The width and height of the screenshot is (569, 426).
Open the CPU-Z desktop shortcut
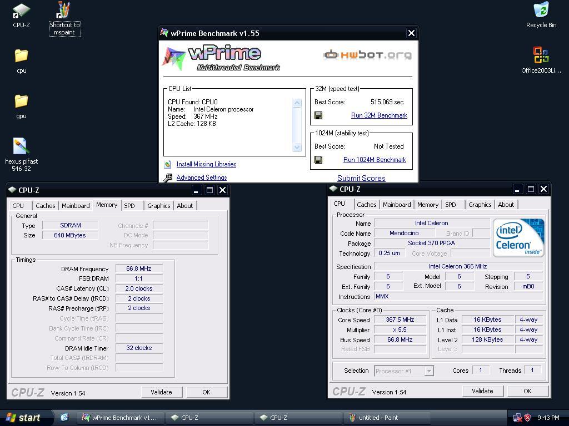21,16
